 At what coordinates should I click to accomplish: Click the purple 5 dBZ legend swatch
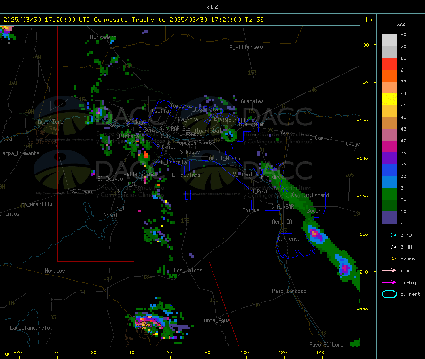(389, 217)
